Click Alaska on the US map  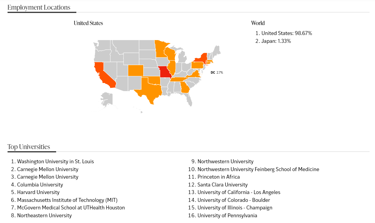[x=106, y=99]
